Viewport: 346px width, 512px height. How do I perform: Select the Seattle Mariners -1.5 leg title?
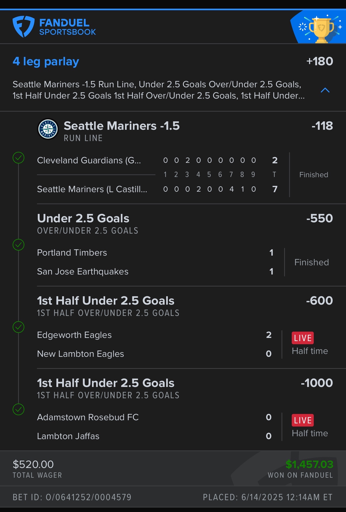(x=122, y=126)
